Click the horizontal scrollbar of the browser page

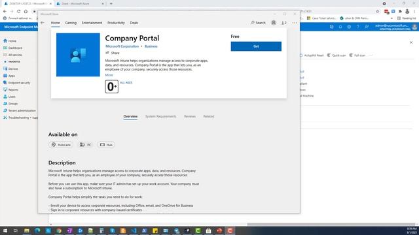point(331,225)
